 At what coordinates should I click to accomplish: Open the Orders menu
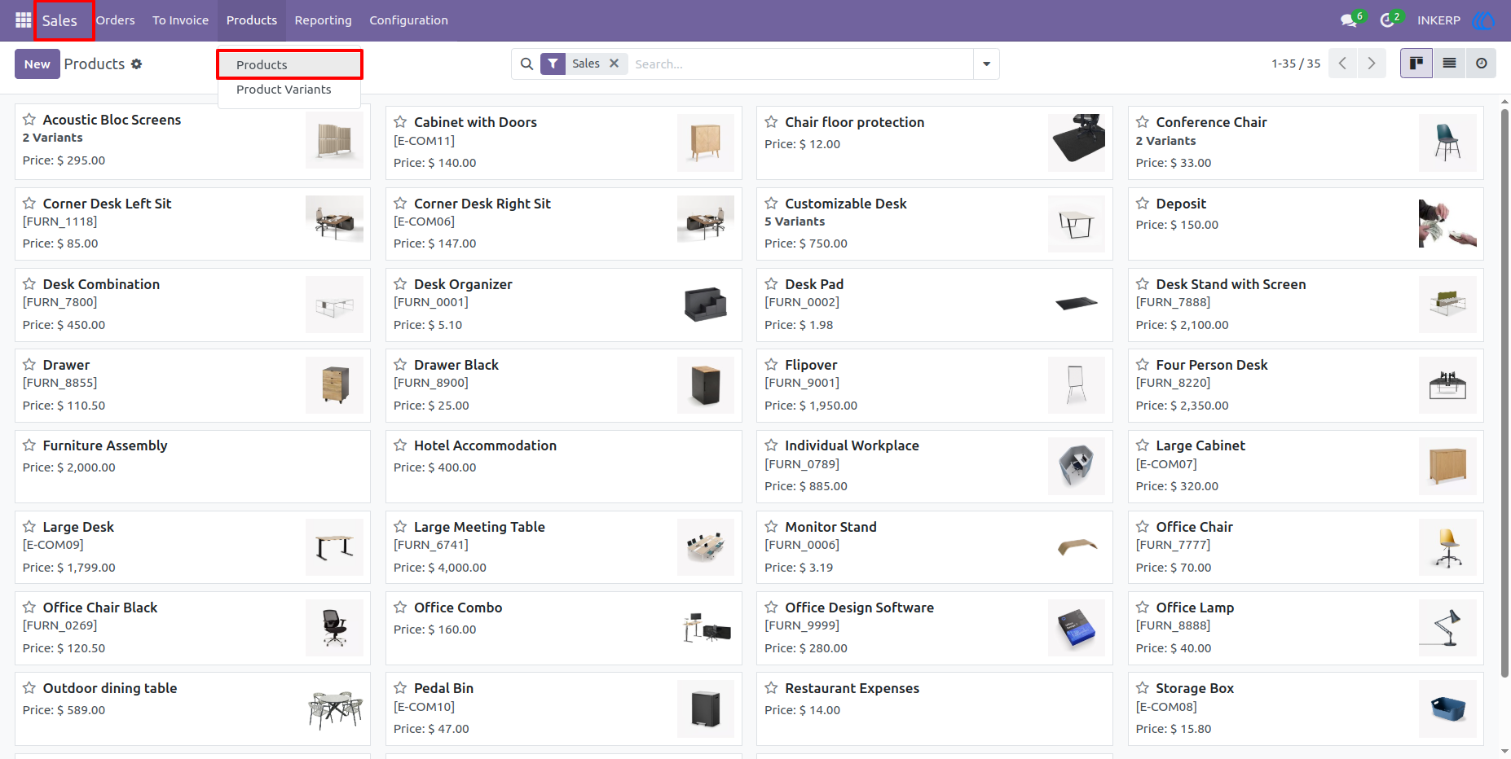point(115,20)
